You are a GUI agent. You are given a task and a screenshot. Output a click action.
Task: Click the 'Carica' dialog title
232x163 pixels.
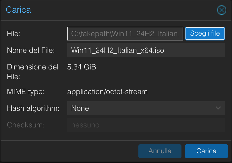[18, 10]
